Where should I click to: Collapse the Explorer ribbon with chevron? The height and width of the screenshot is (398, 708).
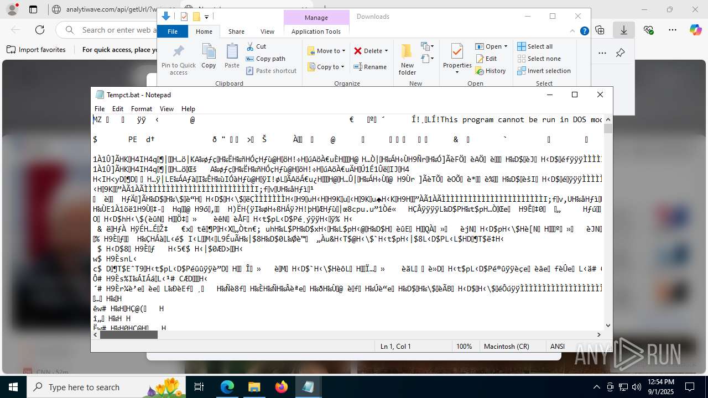573,32
